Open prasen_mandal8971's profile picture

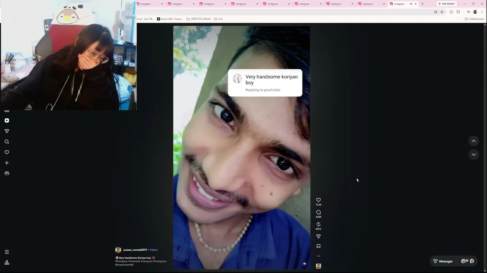point(118,250)
